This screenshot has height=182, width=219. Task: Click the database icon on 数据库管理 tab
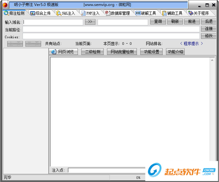[x=108, y=13]
